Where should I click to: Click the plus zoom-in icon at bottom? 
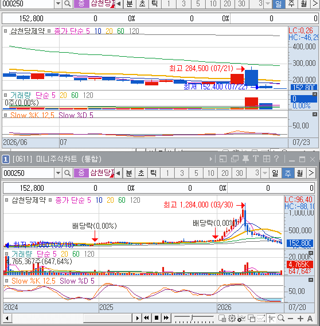pyautogui.click(x=301, y=319)
